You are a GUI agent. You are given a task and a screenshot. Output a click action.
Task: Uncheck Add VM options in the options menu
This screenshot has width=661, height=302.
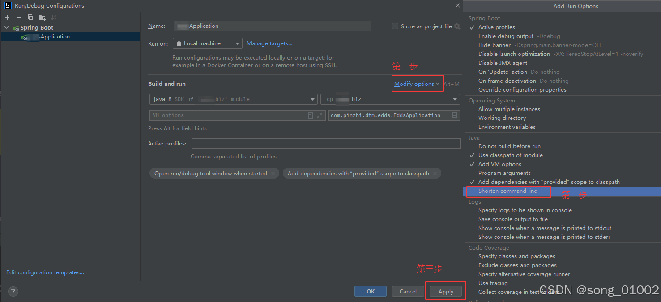499,164
